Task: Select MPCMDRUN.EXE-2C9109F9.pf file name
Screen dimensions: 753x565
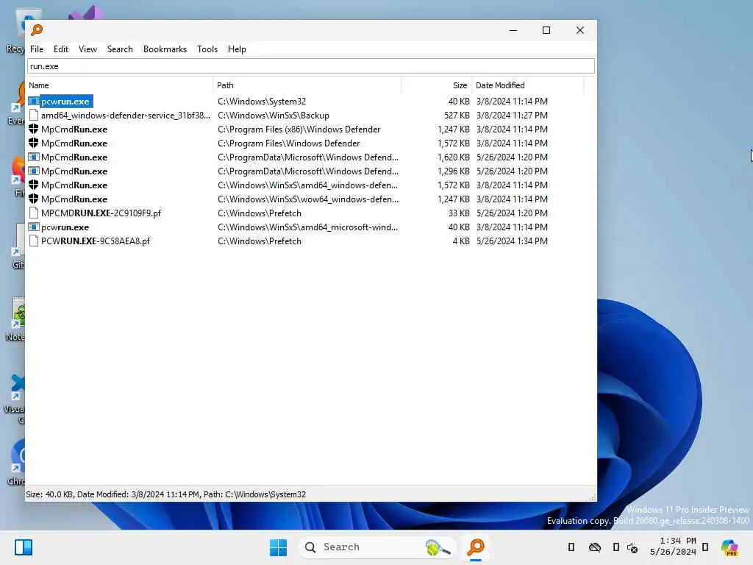Action: coord(101,213)
